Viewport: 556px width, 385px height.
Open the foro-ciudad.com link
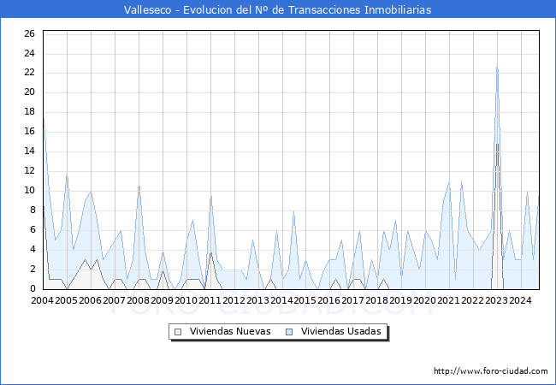coord(491,371)
